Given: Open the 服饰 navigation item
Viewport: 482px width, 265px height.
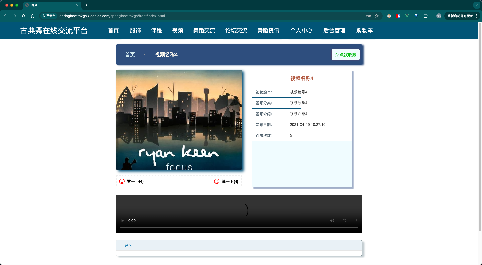Looking at the screenshot, I should pos(135,31).
